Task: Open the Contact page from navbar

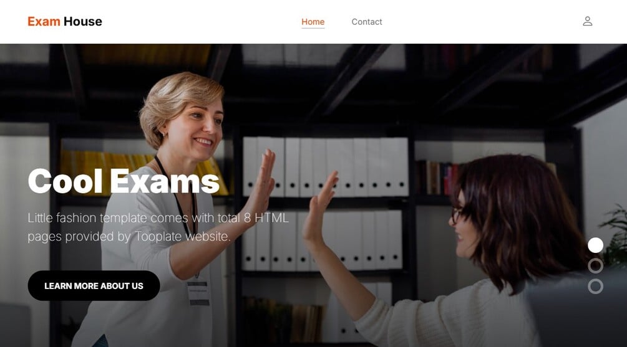Action: 367,22
